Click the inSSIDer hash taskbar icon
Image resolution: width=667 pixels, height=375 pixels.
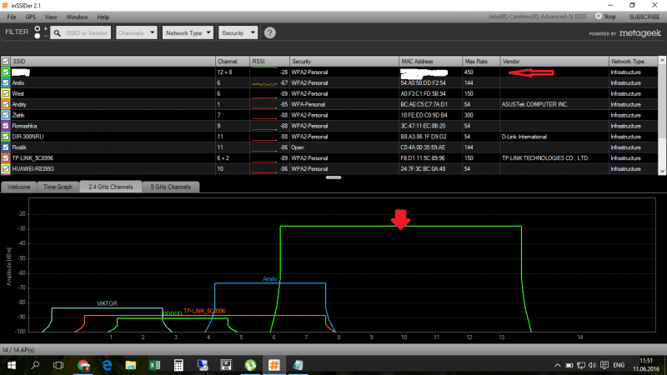click(x=273, y=365)
